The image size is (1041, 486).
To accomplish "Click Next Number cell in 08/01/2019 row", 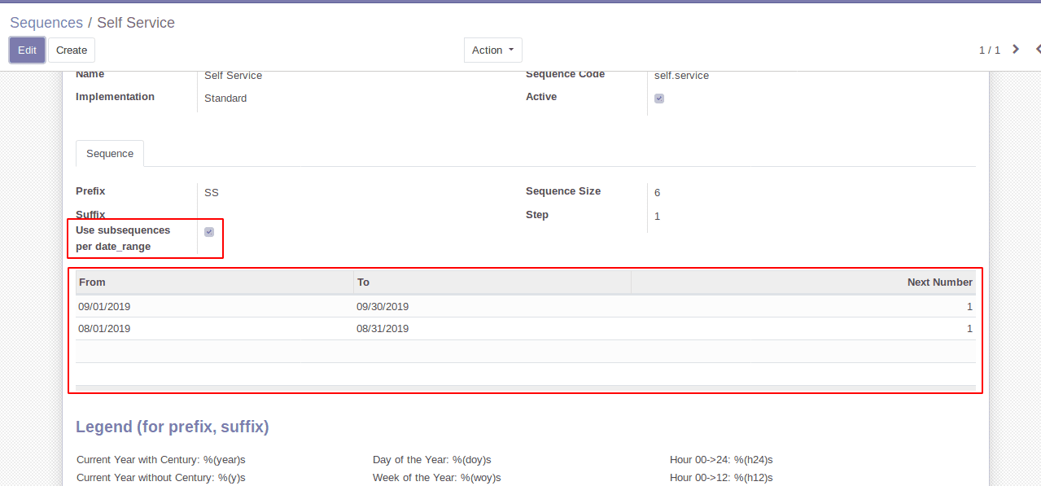I will coord(803,329).
